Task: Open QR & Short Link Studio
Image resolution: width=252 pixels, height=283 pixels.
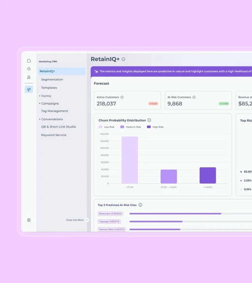Action: point(59,126)
